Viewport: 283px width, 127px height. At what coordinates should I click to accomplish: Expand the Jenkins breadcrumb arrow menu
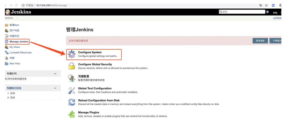(17, 18)
